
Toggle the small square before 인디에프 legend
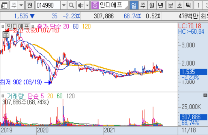pyautogui.click(x=3, y=26)
